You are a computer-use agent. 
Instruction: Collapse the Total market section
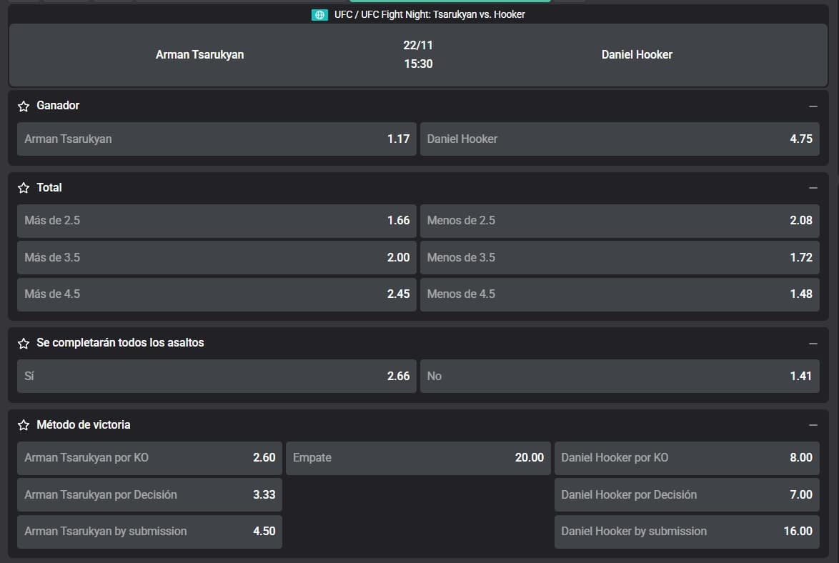pos(813,188)
